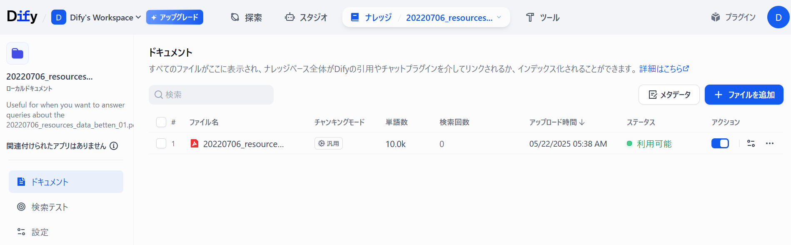Click the 利用可能 status text
791x245 pixels.
pos(654,144)
